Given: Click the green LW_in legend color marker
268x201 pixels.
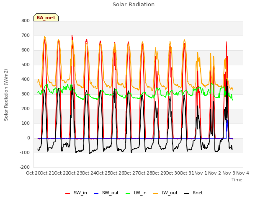Looking at the screenshot, I should click(128, 193).
